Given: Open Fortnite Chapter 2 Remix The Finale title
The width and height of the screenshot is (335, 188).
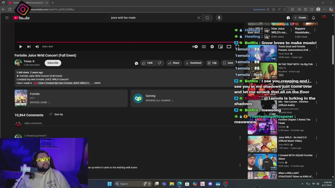Looking at the screenshot, I should click(294, 121).
